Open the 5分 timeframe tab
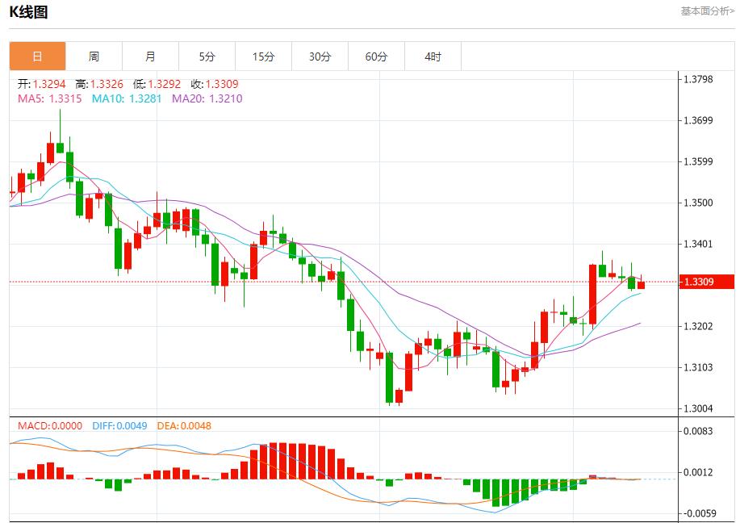740x523 pixels. click(207, 56)
